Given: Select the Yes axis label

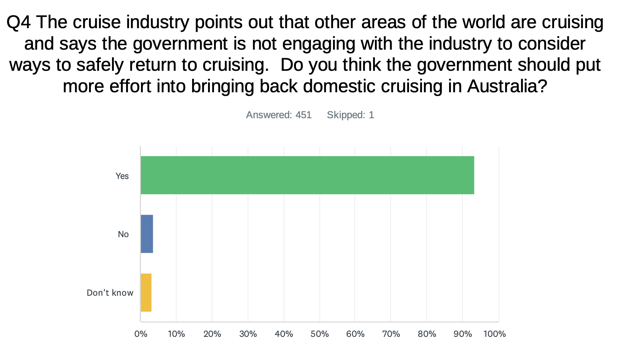Looking at the screenshot, I should click(122, 176).
